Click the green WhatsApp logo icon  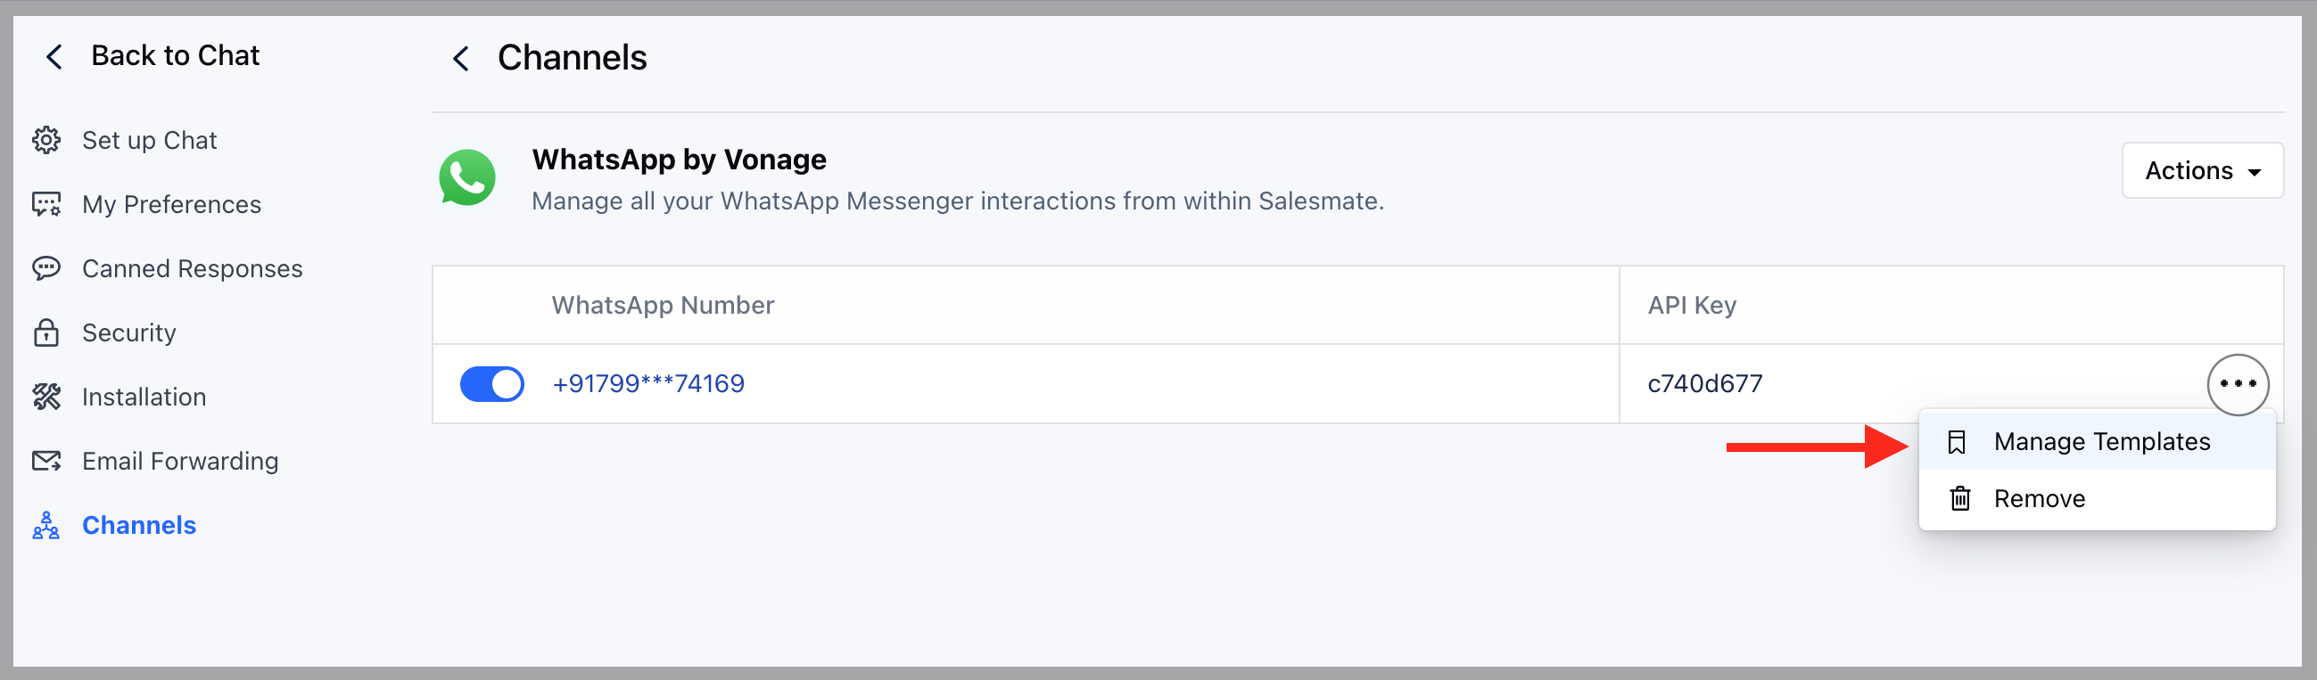(x=466, y=177)
